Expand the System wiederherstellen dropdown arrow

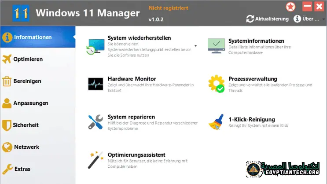pyautogui.click(x=195, y=46)
